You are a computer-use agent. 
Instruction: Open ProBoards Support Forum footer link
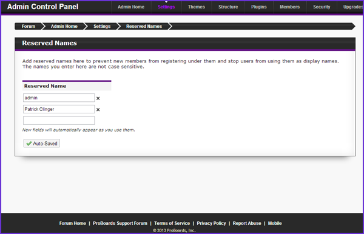click(120, 223)
